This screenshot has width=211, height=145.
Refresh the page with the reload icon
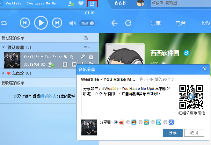click(x=128, y=23)
